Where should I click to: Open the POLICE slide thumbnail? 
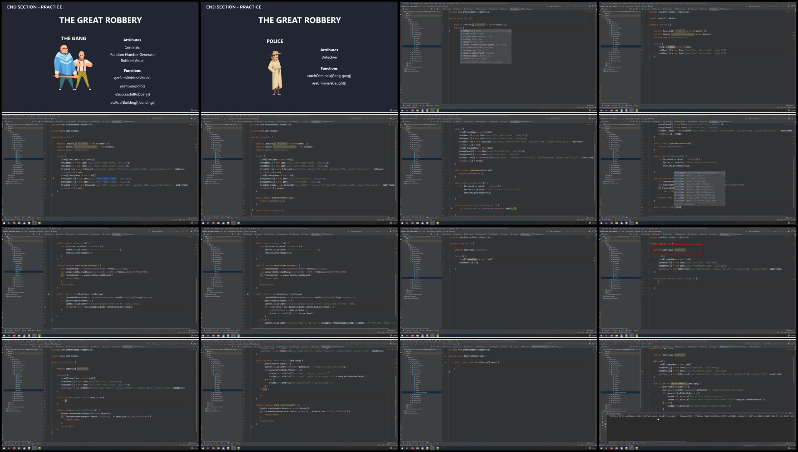(299, 57)
